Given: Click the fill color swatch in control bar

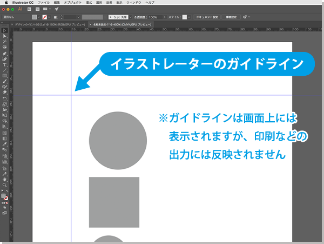Looking at the screenshot, I should [x=35, y=17].
